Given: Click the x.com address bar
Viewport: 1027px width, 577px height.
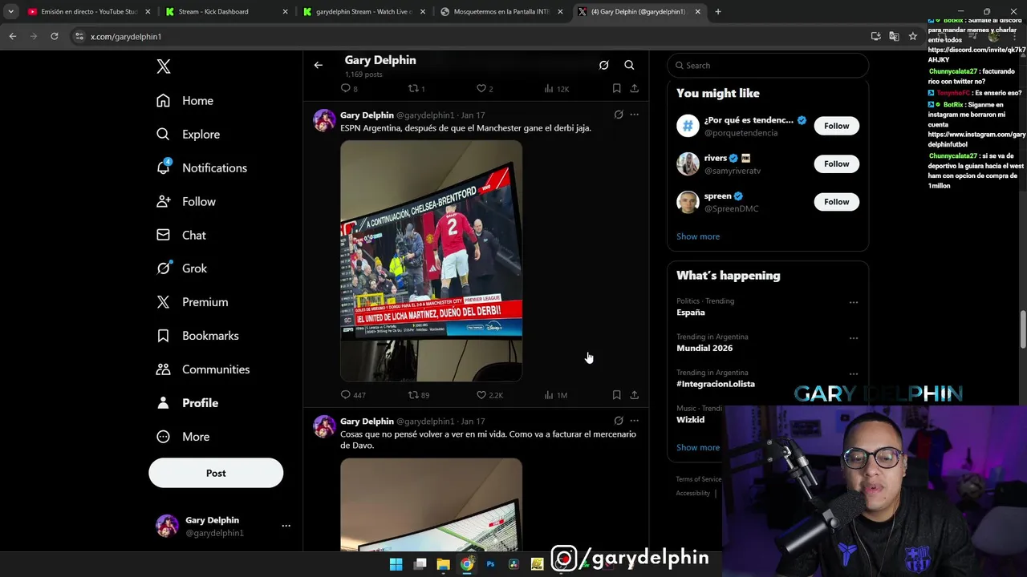Looking at the screenshot, I should (x=473, y=36).
